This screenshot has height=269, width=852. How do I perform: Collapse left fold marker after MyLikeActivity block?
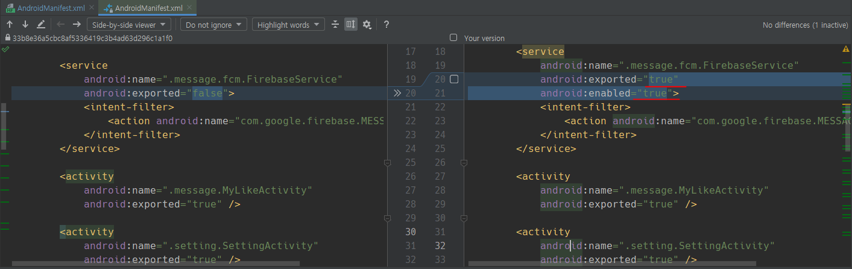[x=387, y=218]
